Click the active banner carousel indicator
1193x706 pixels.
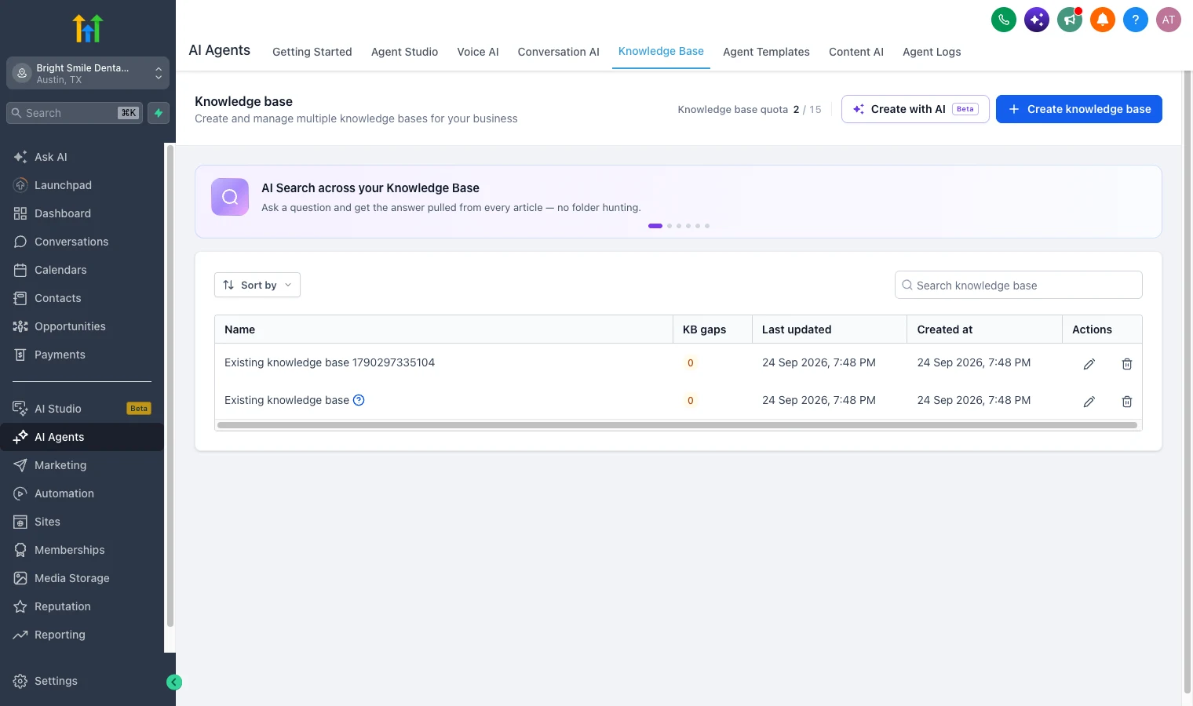pyautogui.click(x=655, y=226)
